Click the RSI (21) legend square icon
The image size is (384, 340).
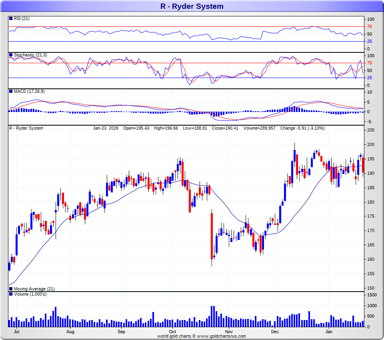tap(11, 18)
